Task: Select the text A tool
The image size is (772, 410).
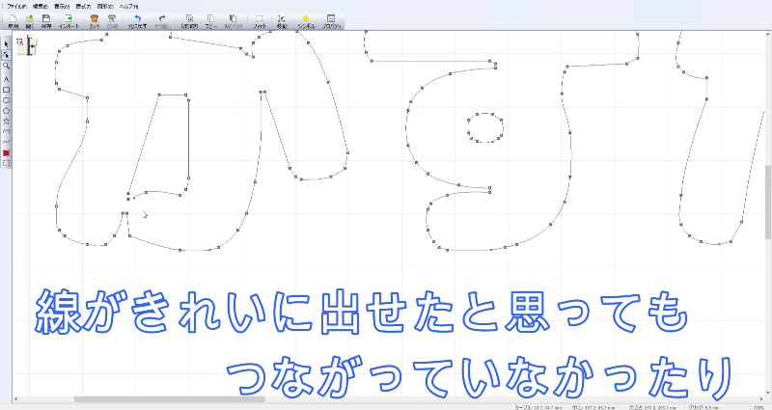Action: [x=7, y=79]
